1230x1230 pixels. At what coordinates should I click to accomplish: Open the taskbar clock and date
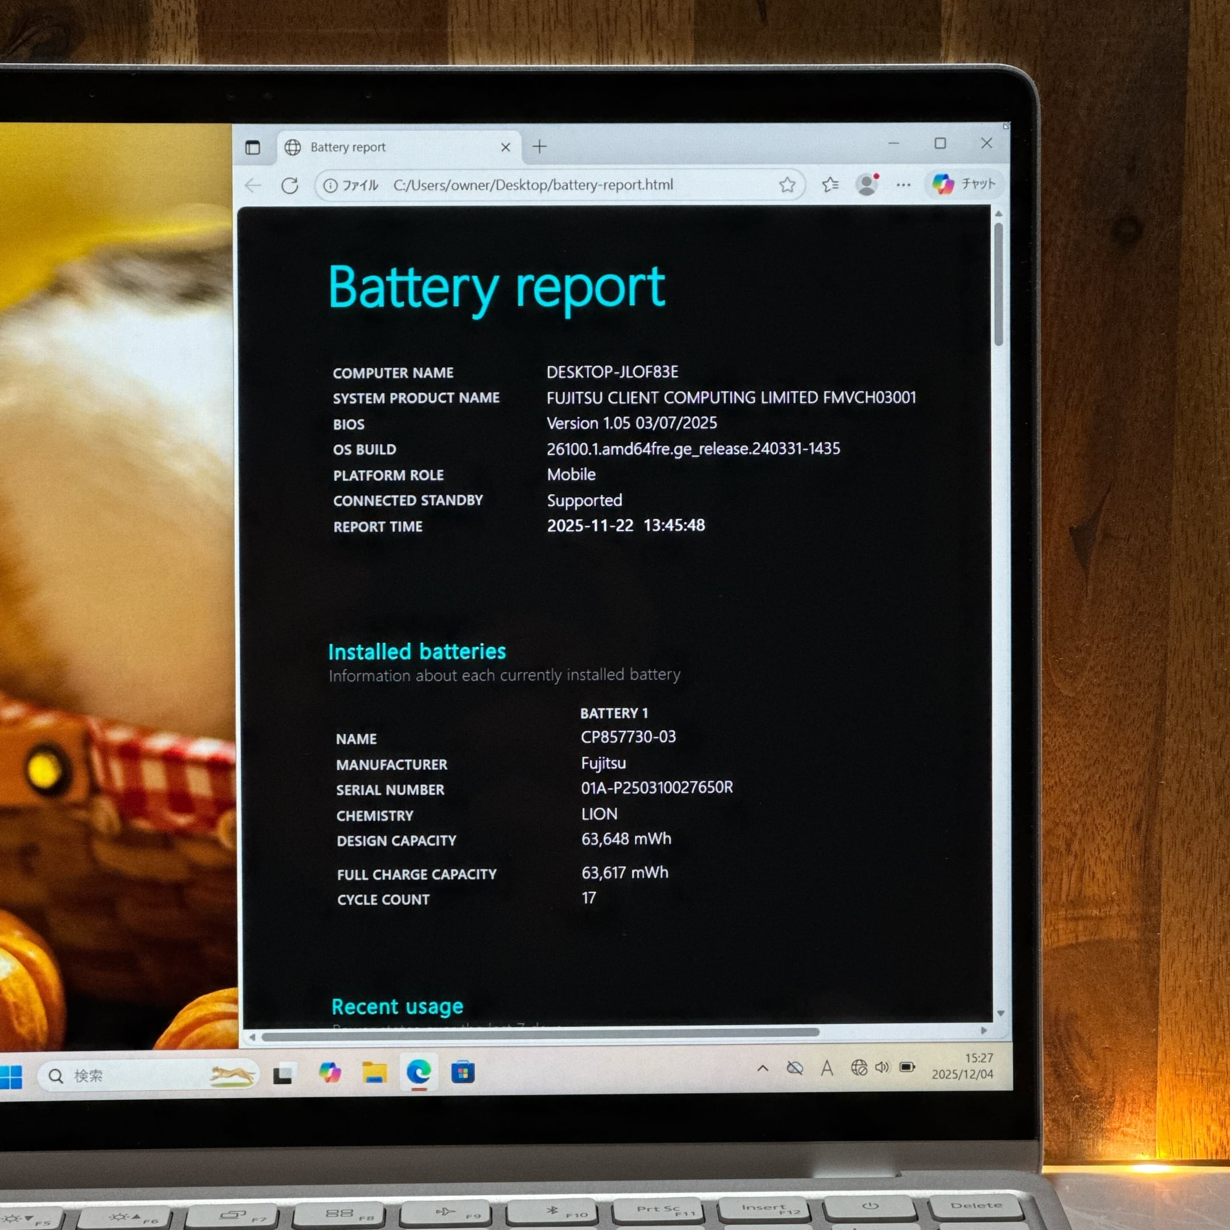[x=962, y=1066]
